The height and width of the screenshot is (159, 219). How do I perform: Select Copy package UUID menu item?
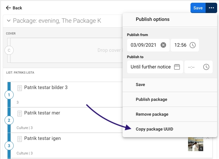pyautogui.click(x=154, y=129)
